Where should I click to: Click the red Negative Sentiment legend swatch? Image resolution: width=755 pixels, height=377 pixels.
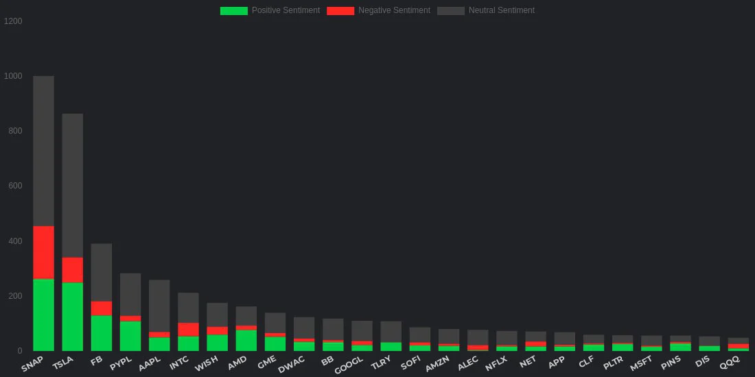pyautogui.click(x=340, y=10)
